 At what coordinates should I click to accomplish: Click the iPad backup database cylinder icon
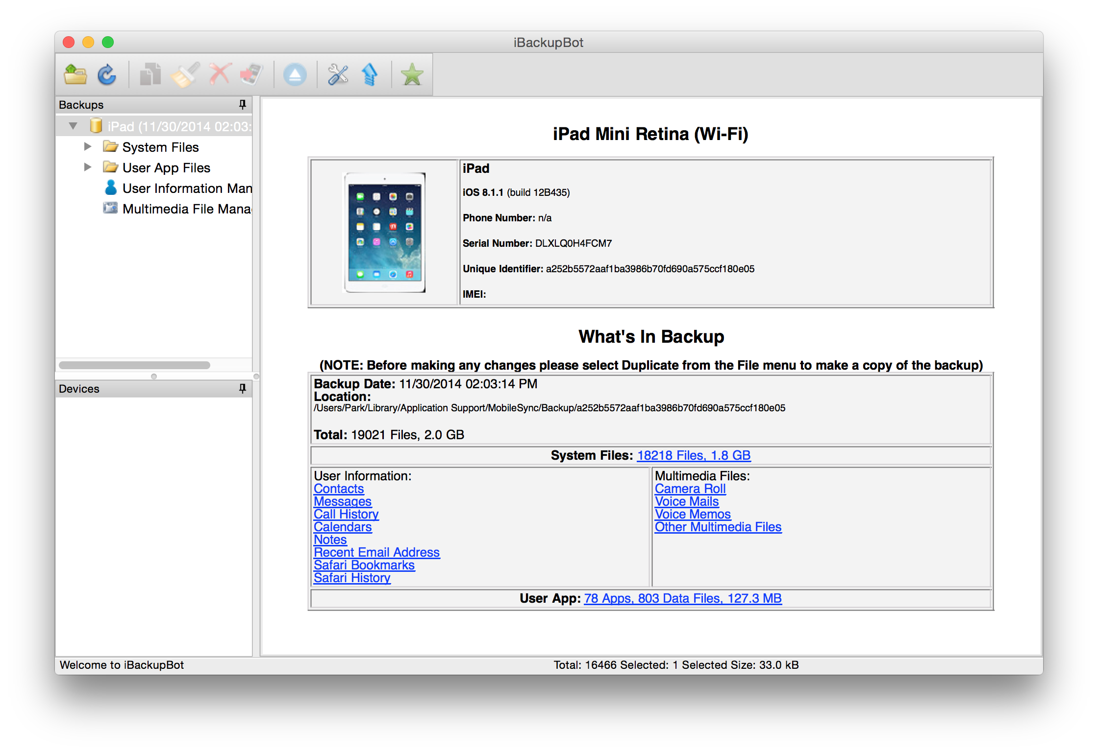[96, 126]
